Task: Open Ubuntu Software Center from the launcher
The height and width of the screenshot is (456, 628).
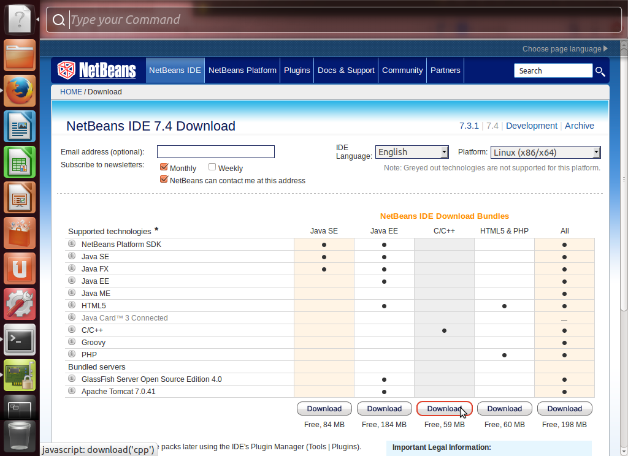Action: pos(20,234)
